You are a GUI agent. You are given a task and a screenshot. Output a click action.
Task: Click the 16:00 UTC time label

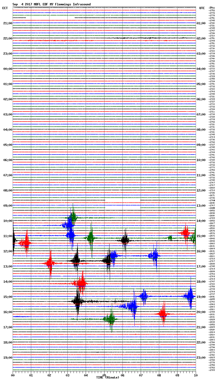[x=201, y=251]
